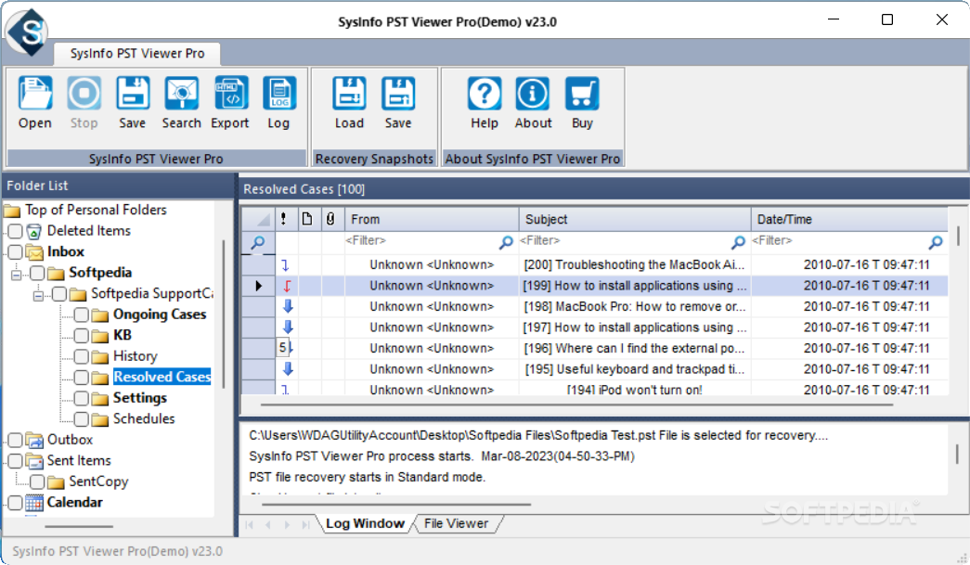
Task: Check the Inbox checkbox
Action: click(15, 252)
